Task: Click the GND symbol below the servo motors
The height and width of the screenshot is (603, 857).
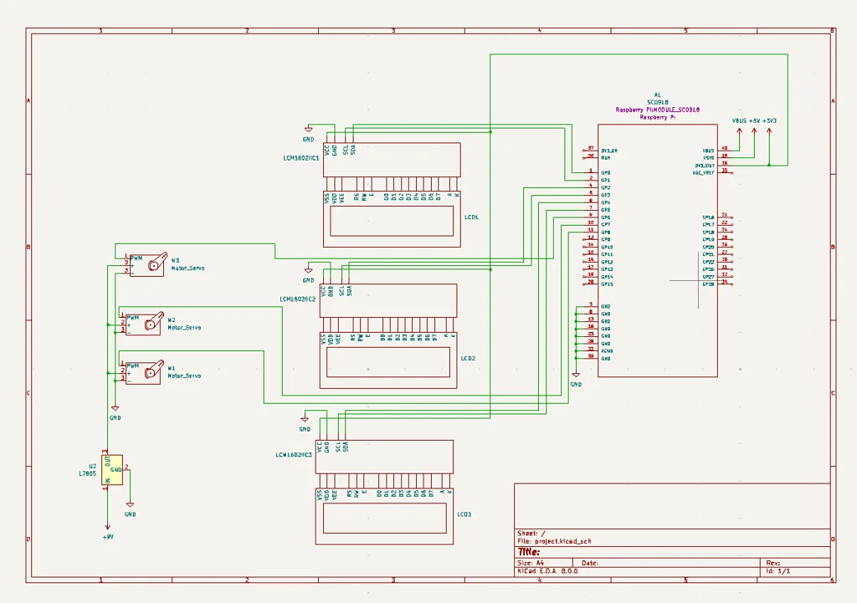Action: tap(115, 408)
